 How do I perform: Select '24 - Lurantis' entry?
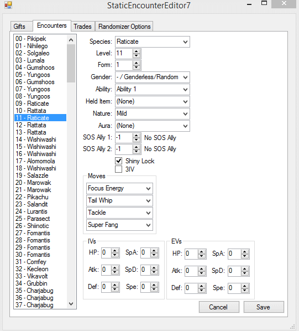pos(40,211)
